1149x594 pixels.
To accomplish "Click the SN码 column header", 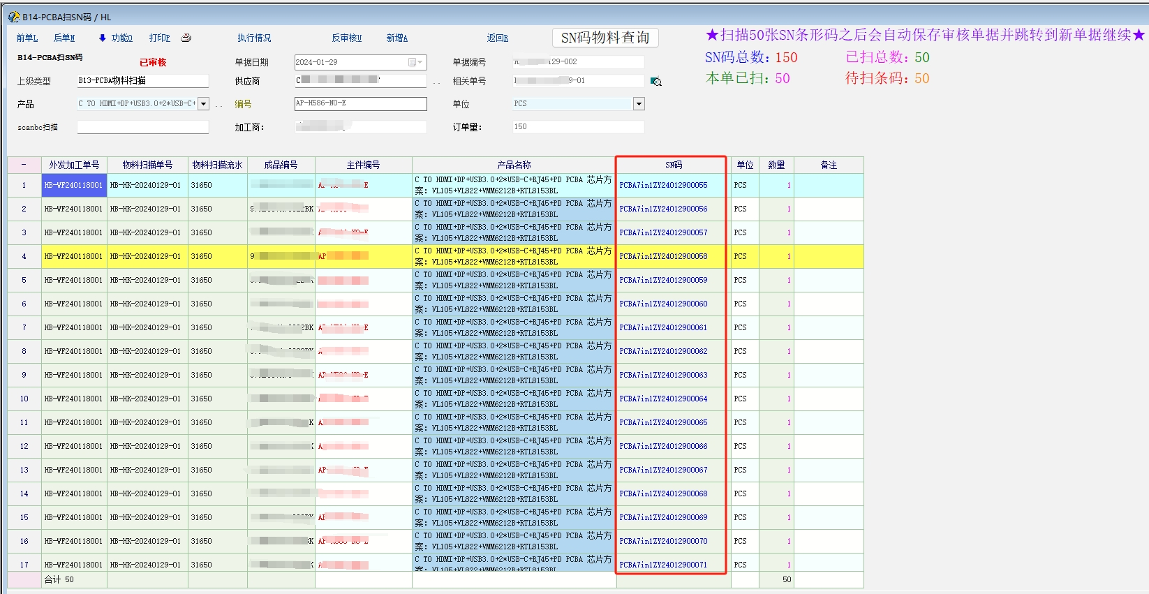I will pos(673,165).
